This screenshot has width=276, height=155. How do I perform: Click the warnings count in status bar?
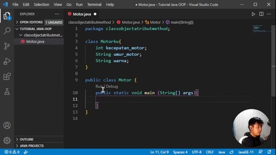tap(16, 152)
